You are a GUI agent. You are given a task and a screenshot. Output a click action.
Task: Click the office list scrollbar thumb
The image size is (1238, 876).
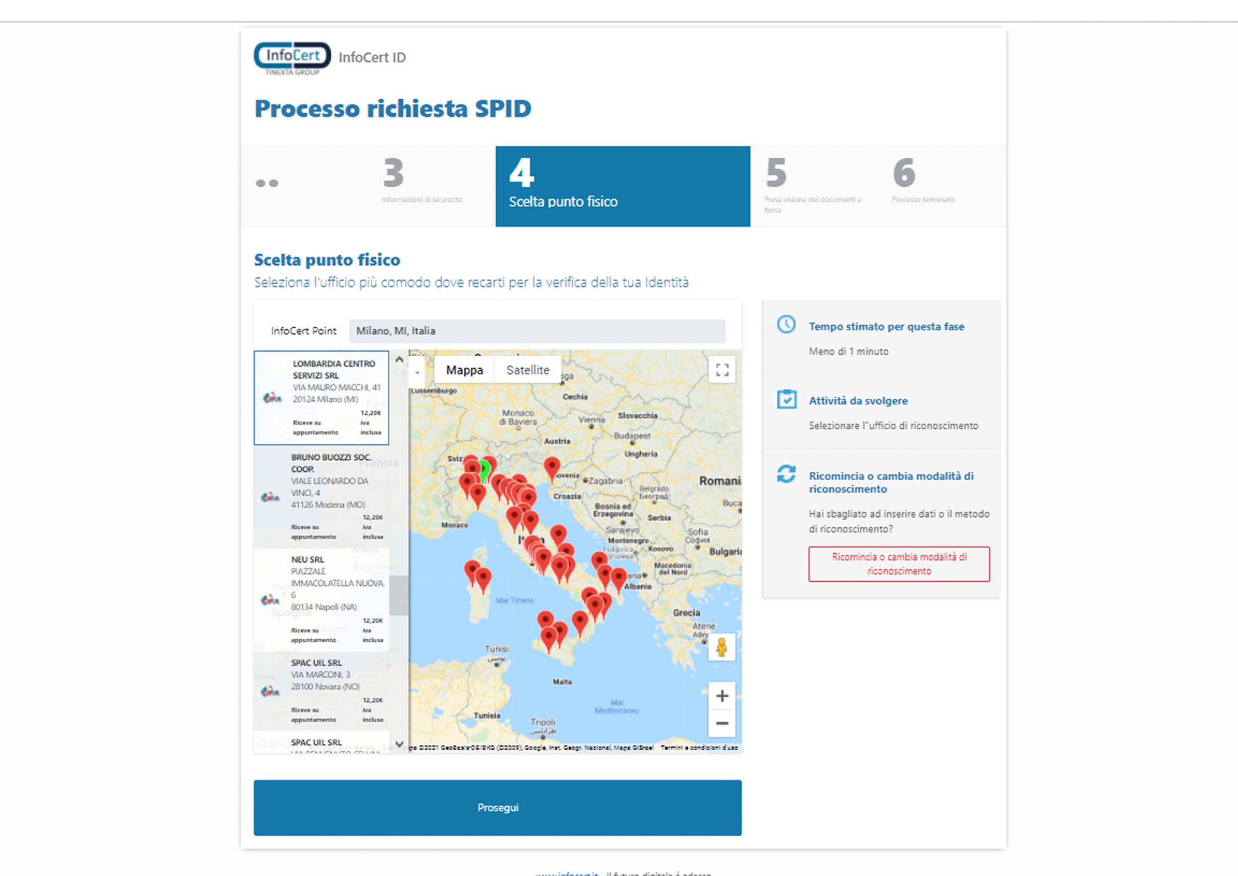399,595
